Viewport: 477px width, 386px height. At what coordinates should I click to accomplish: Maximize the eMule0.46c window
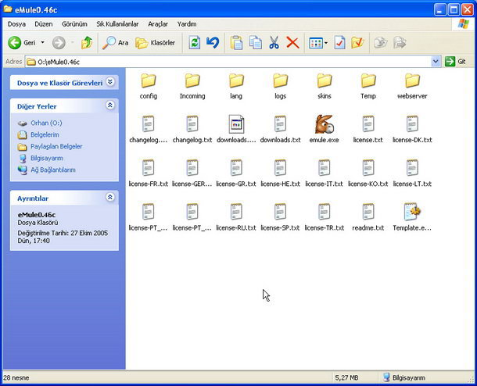coord(454,9)
